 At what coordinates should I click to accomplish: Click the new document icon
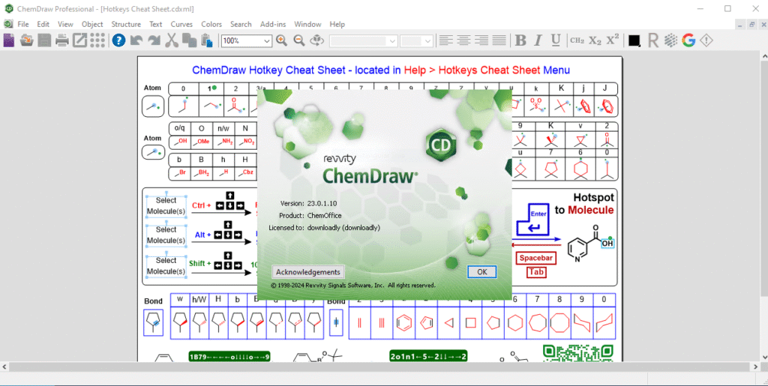[9, 40]
